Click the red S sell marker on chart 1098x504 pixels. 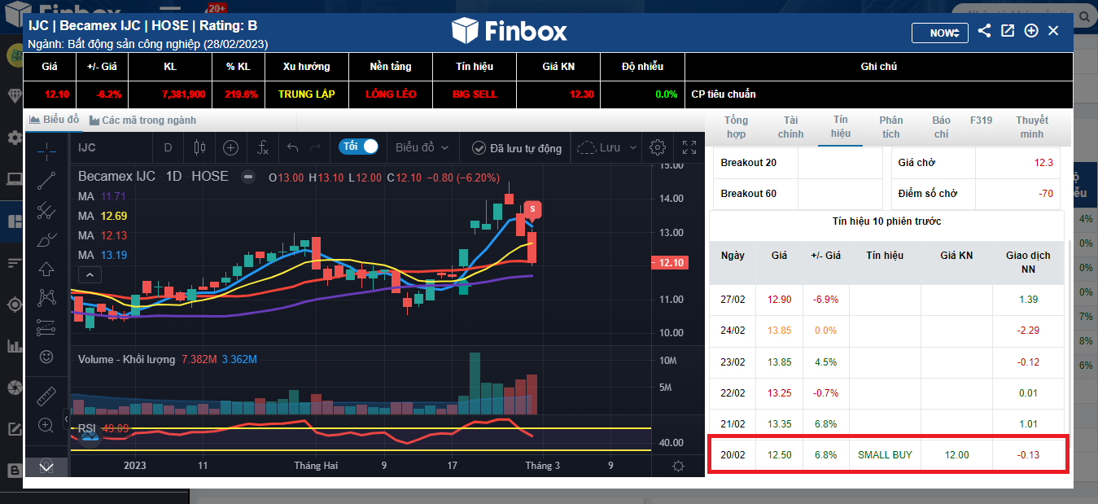pos(532,210)
